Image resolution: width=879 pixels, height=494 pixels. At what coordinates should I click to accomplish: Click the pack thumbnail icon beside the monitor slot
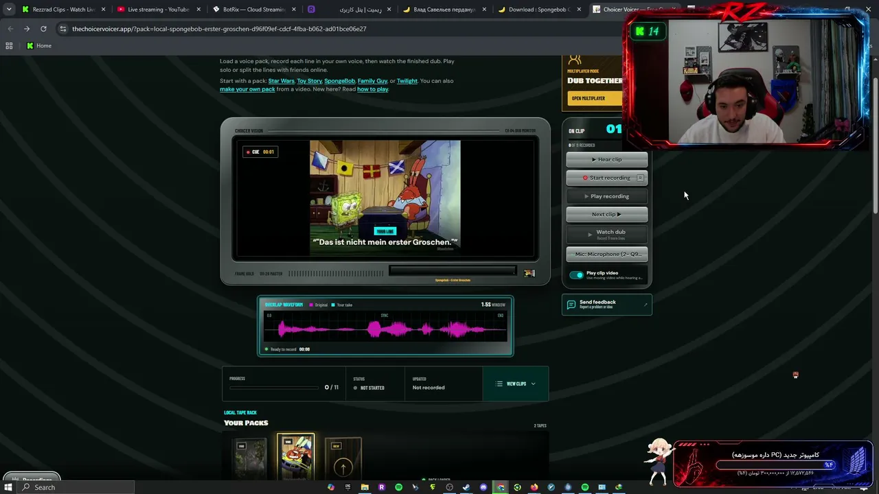click(x=529, y=273)
